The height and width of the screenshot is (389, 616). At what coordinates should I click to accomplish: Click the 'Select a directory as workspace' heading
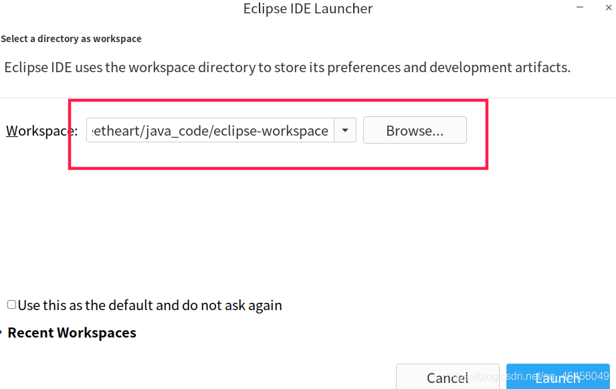pyautogui.click(x=71, y=39)
